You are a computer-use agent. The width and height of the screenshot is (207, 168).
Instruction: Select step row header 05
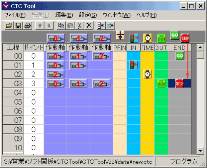[x=13, y=102]
